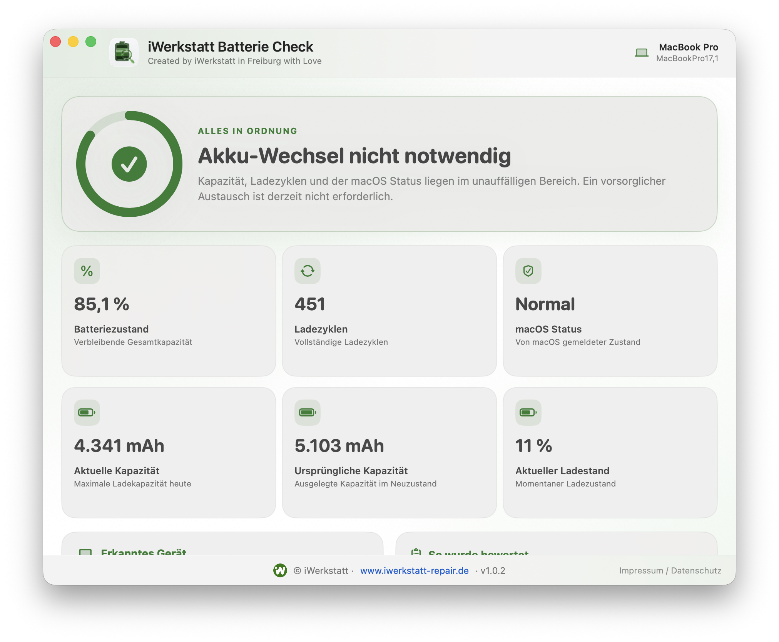Click the 85,1 % battery health value
This screenshot has height=642, width=779.
click(102, 304)
